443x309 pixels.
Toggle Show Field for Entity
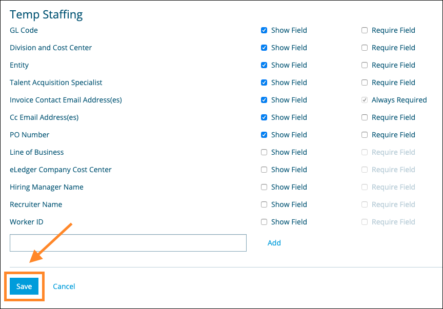(x=264, y=65)
